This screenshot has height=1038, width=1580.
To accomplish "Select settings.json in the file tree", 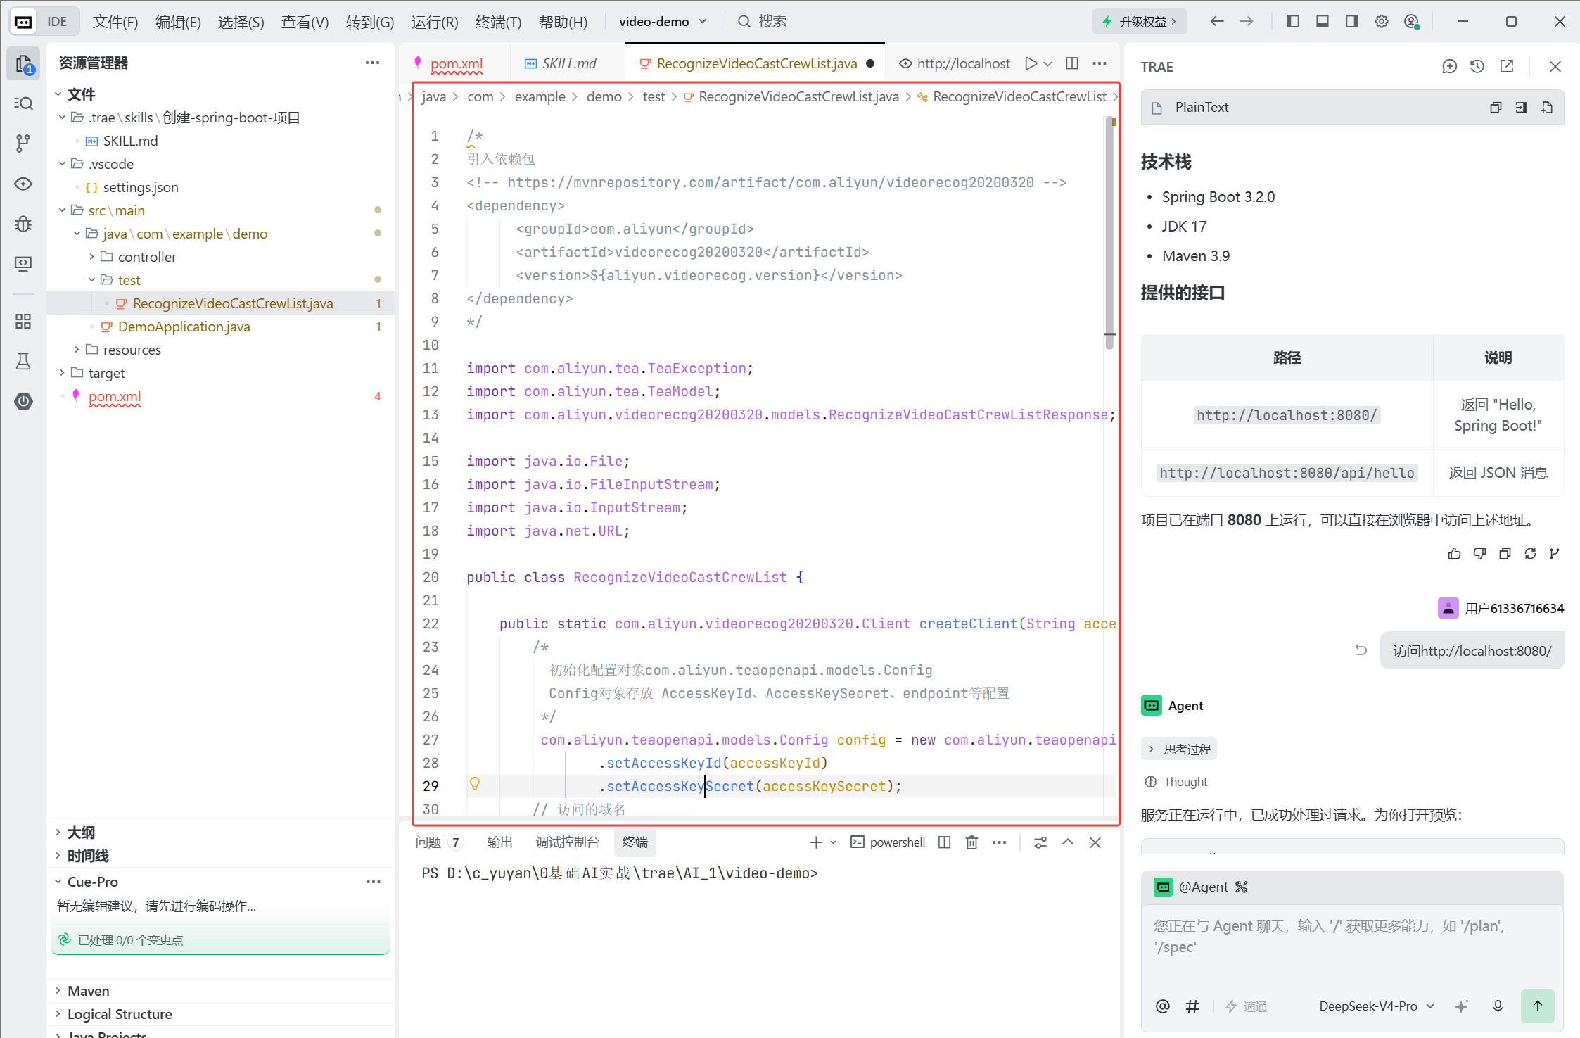I will [x=140, y=187].
